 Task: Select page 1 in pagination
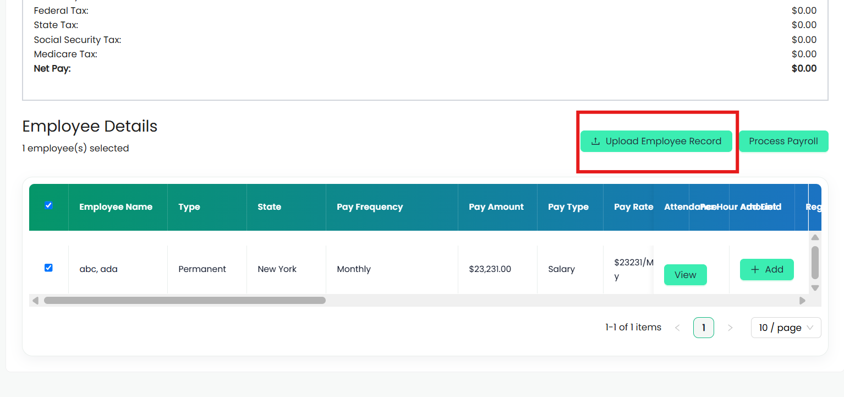(x=704, y=328)
